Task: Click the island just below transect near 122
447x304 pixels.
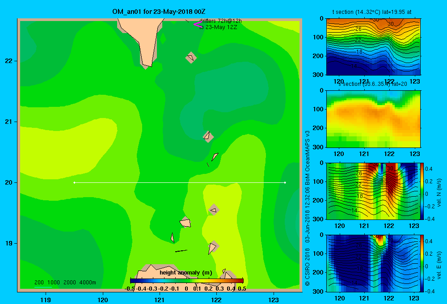Action: coord(214,210)
